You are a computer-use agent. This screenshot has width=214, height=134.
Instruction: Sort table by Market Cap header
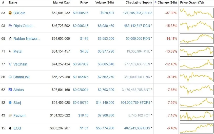[61, 3]
